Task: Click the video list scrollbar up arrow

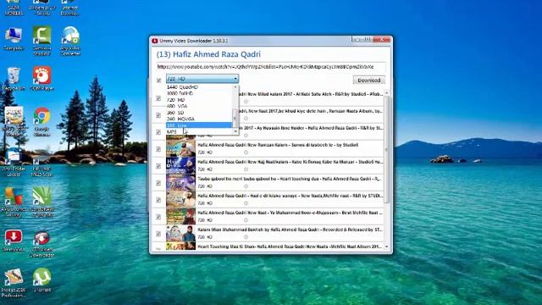Action: pyautogui.click(x=386, y=93)
